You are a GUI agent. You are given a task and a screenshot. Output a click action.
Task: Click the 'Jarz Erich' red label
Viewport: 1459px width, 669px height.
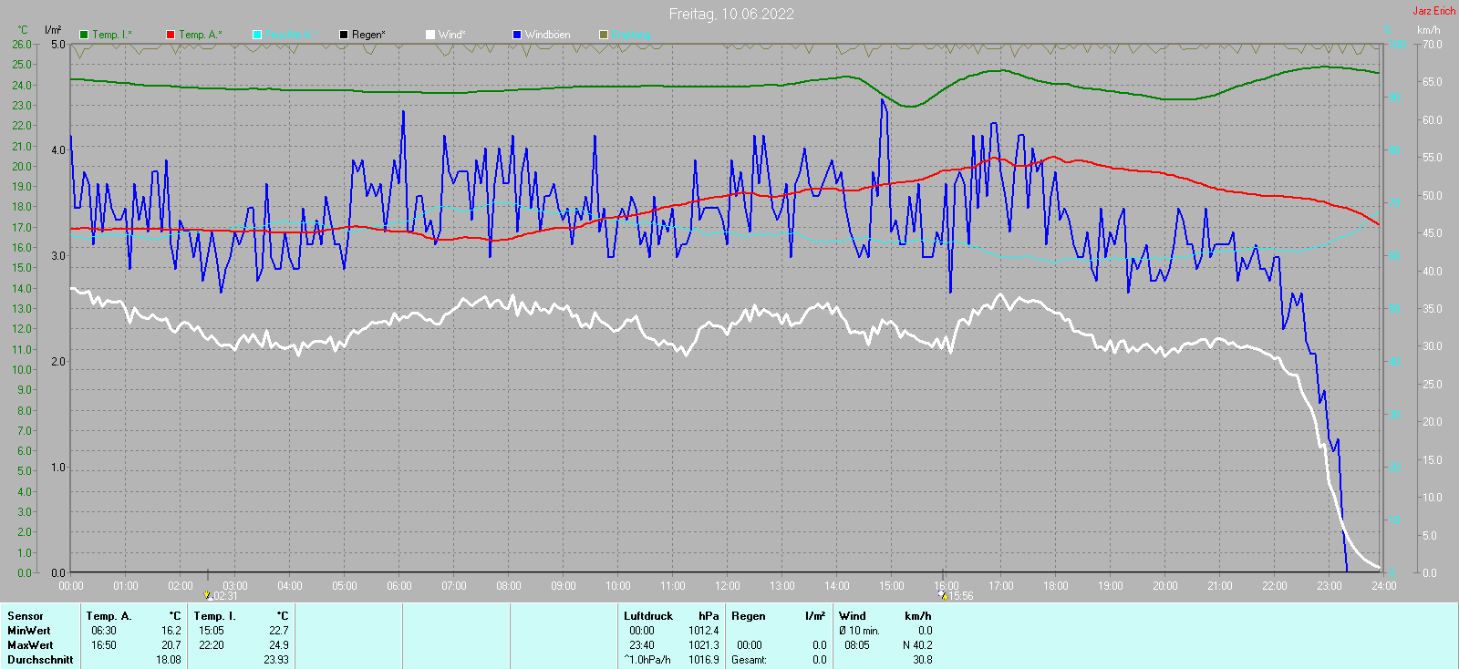pyautogui.click(x=1433, y=11)
